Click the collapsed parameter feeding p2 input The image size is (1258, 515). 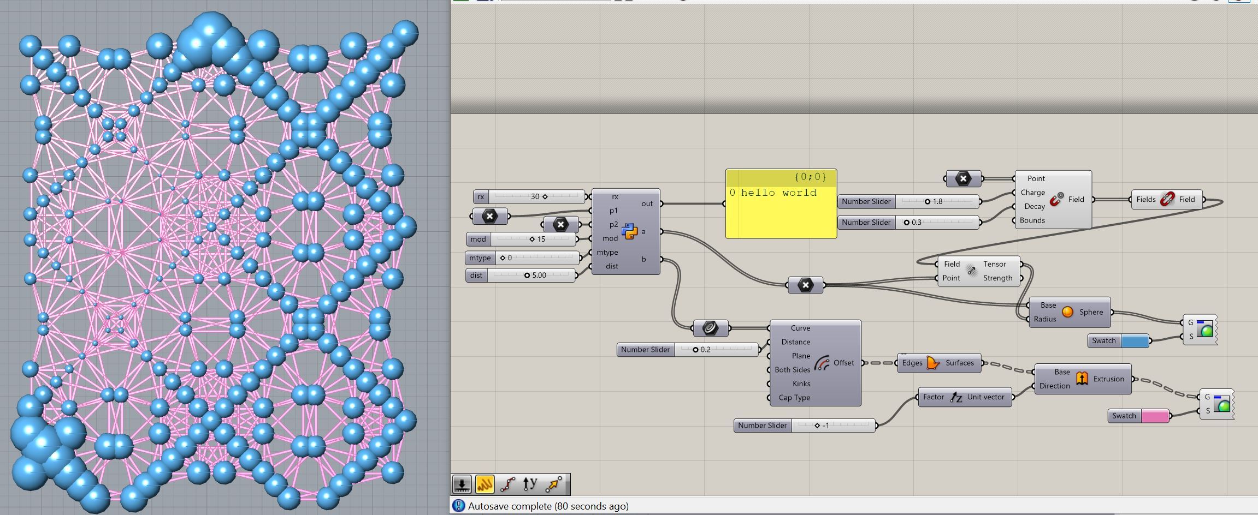pyautogui.click(x=561, y=224)
